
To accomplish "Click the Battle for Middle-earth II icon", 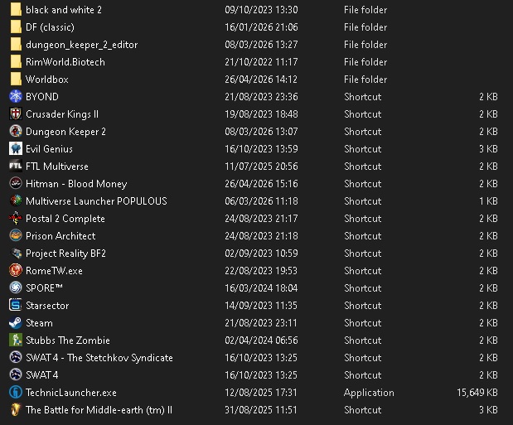I will pos(16,409).
